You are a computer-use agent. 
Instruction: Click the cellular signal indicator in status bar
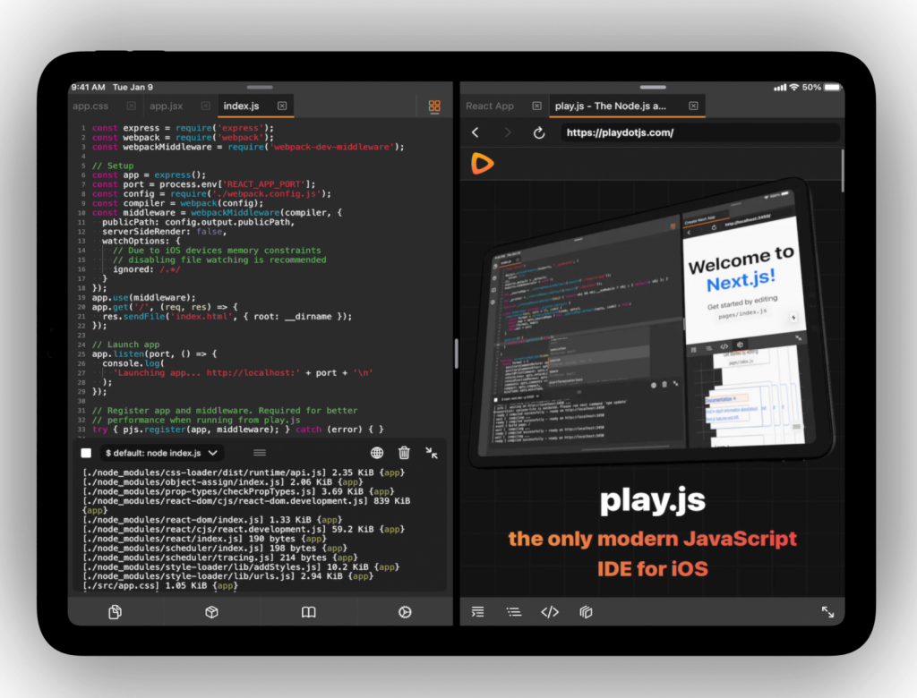(780, 88)
